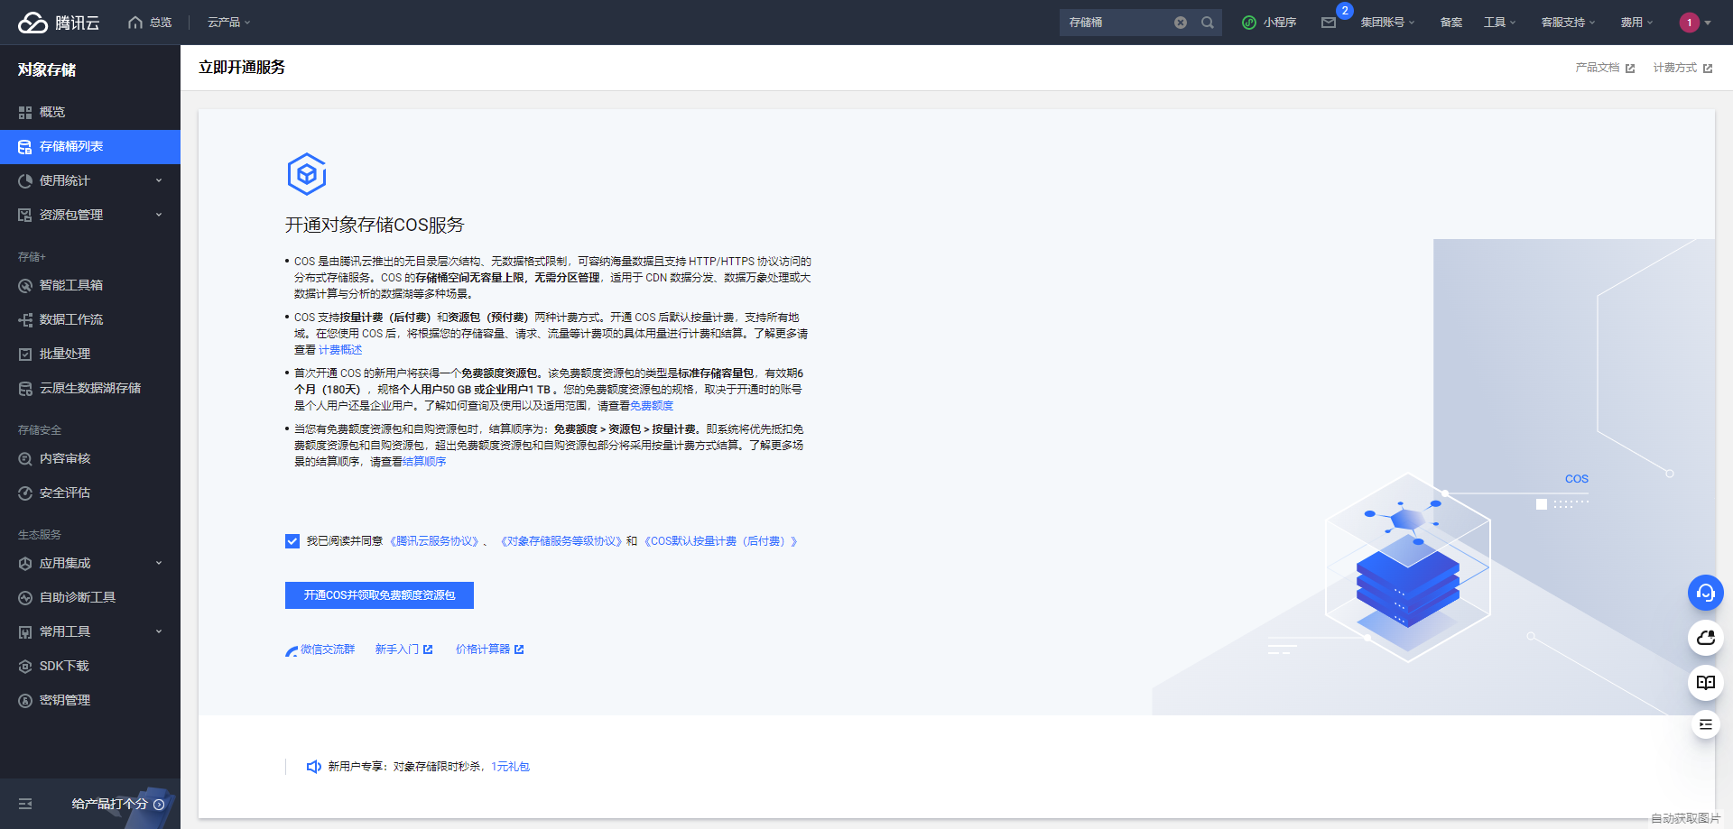Open the floating customer service assistant
The width and height of the screenshot is (1733, 829).
click(1705, 593)
